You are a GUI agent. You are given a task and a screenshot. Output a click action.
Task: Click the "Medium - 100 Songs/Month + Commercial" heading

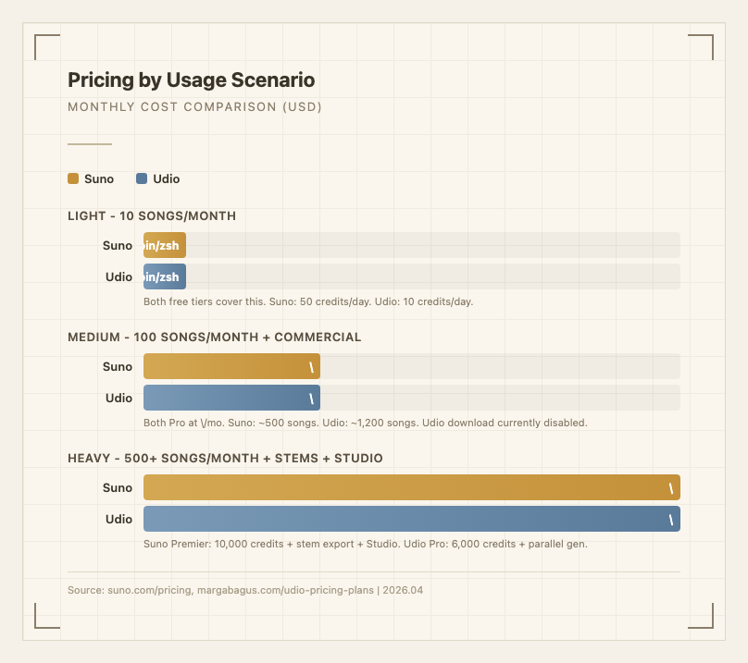214,338
